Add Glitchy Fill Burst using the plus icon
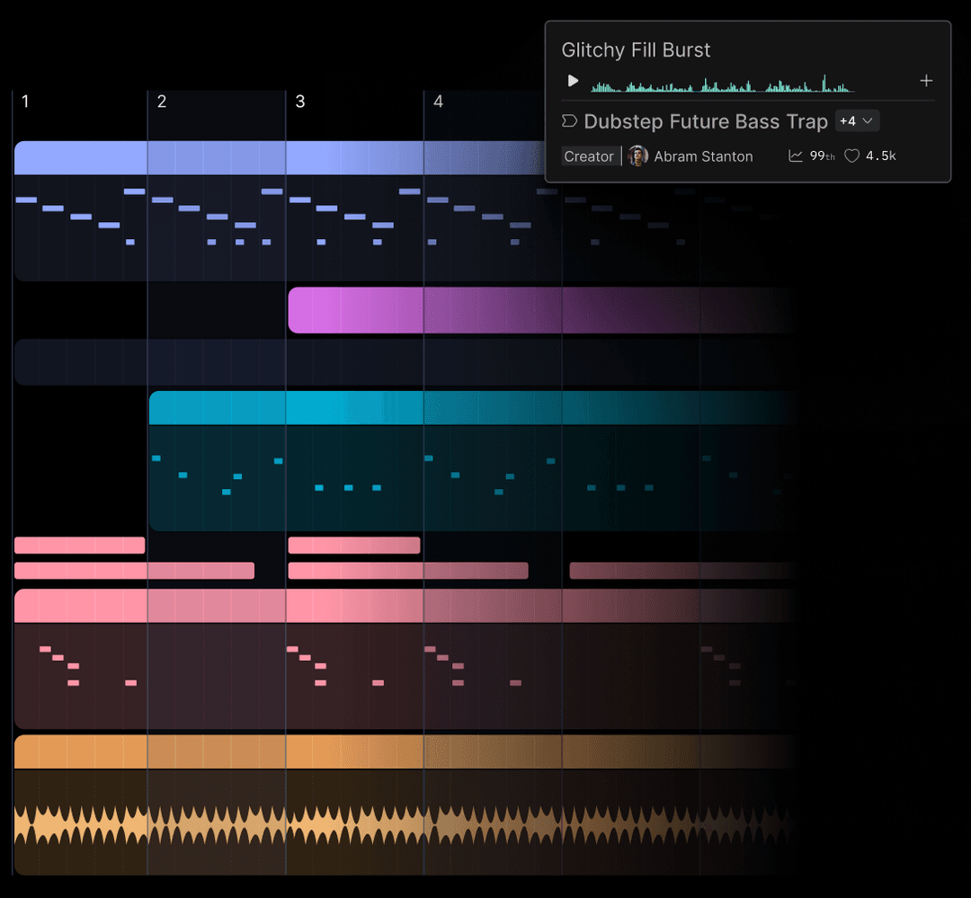 click(x=926, y=80)
